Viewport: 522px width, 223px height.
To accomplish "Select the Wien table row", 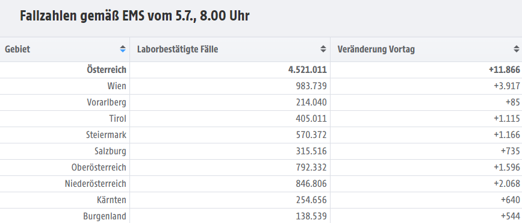I will [261, 86].
